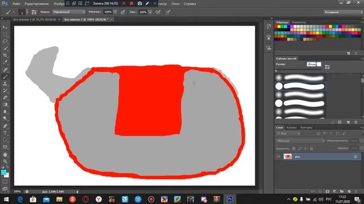The width and height of the screenshot is (364, 204).
Task: Select the Move tool
Action: click(x=5, y=28)
